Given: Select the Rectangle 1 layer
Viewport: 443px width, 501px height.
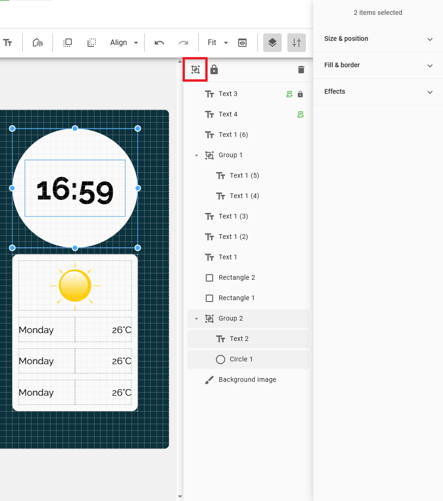Looking at the screenshot, I should click(248, 298).
